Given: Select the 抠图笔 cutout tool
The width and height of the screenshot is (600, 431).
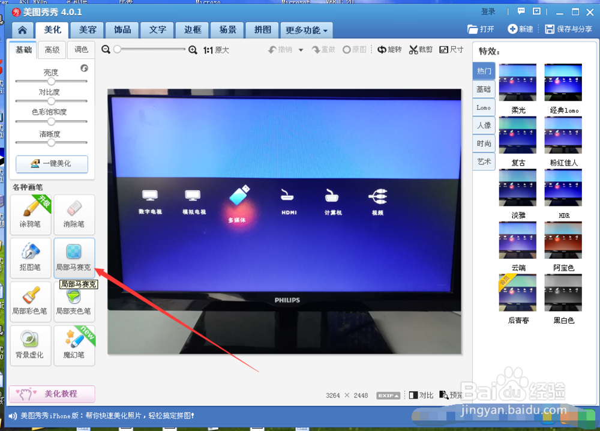Looking at the screenshot, I should pyautogui.click(x=31, y=258).
